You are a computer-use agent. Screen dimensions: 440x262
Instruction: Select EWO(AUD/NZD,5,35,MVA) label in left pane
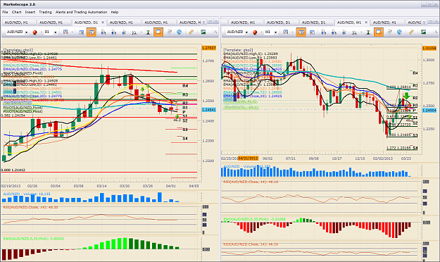click(x=33, y=239)
